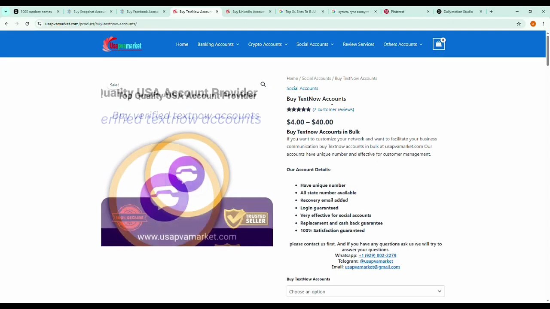Screen dimensions: 550x309
Task: Open the Review Services menu item
Action: coord(358,44)
